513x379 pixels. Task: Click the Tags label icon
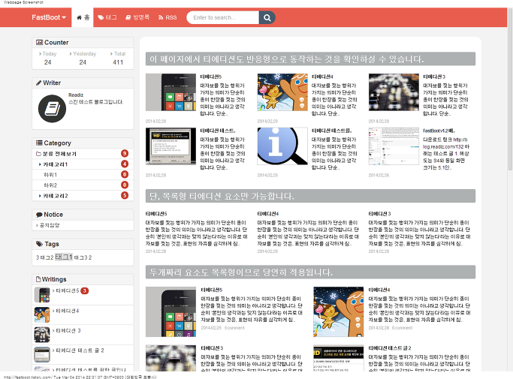point(40,244)
